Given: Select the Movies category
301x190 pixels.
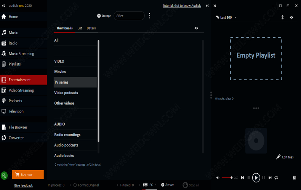Looking at the screenshot, I should coord(60,72).
